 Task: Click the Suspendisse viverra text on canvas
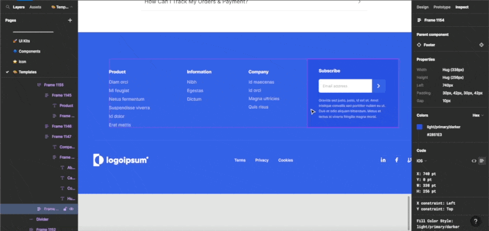pyautogui.click(x=130, y=108)
